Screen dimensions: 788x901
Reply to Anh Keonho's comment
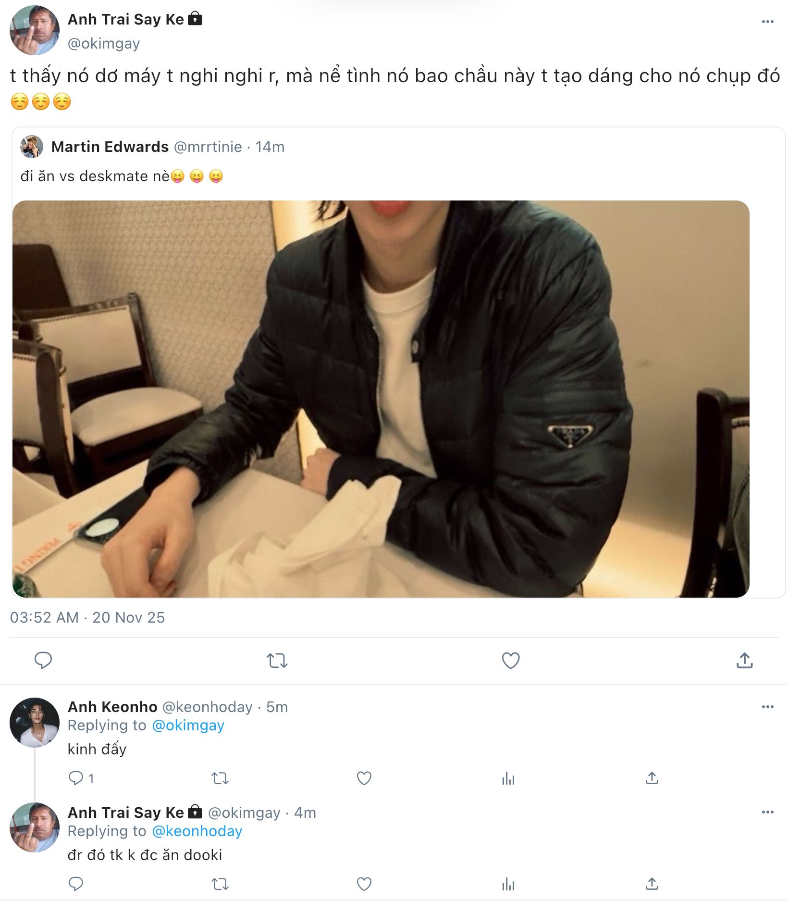pyautogui.click(x=76, y=778)
